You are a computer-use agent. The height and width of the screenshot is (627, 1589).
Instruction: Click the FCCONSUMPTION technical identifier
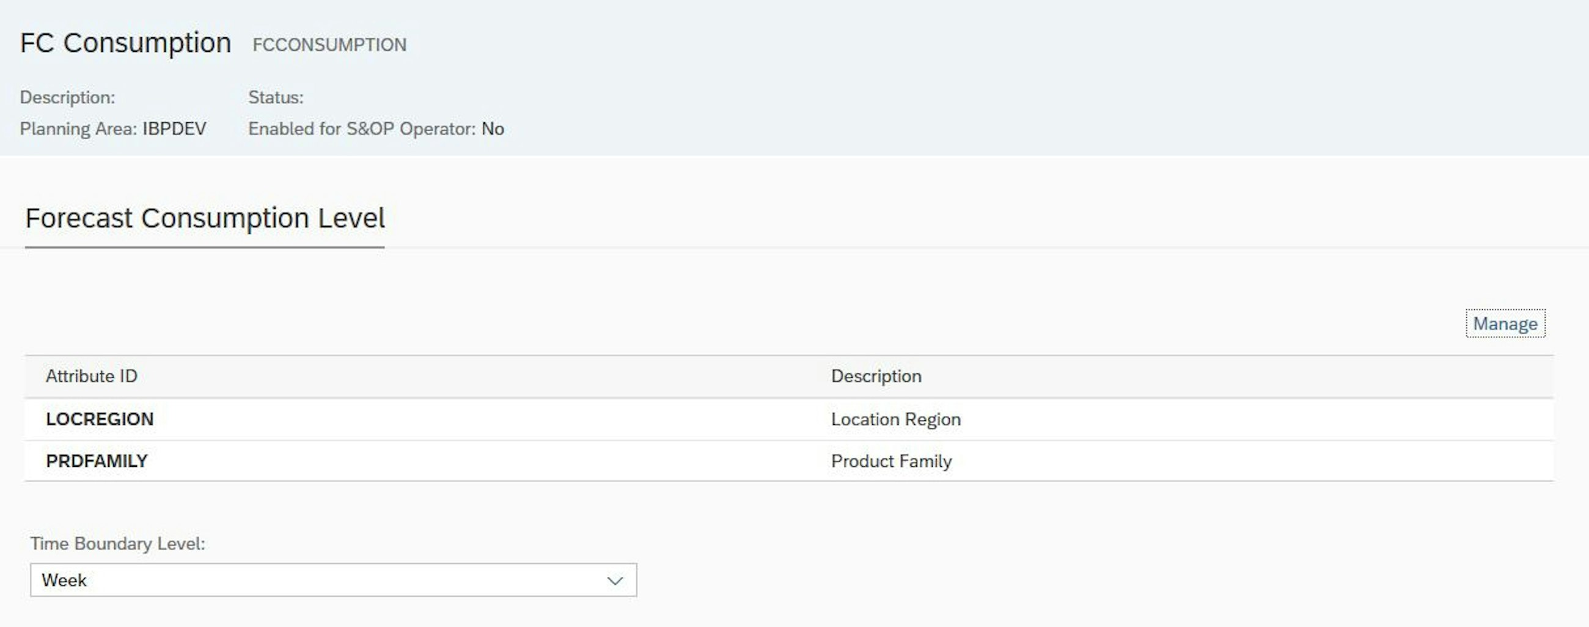click(329, 45)
